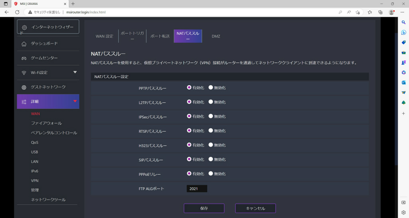Select 無効化 for PPPoE relay
Screen dimensions: 409x218
pos(210,173)
